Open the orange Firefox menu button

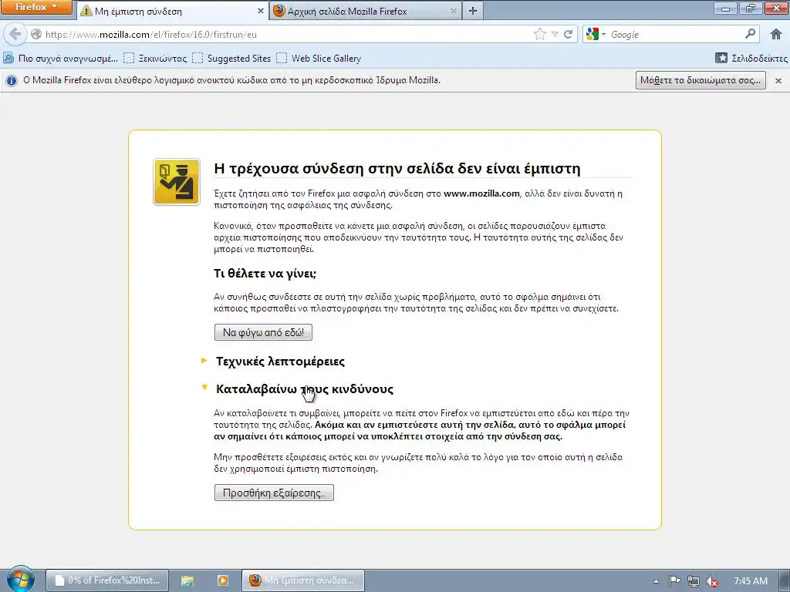pyautogui.click(x=35, y=7)
